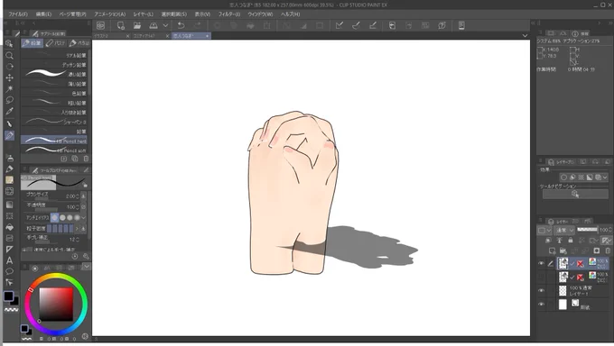Expand anti-aliasing options chevron
Image resolution: width=614 pixels, height=346 pixels.
coord(83,217)
